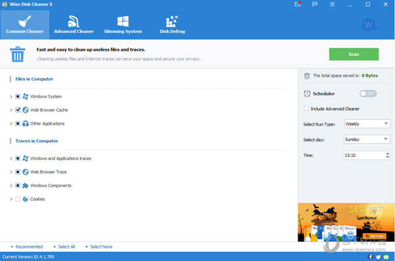Increase the time with up arrow
The image size is (395, 261).
(x=387, y=153)
